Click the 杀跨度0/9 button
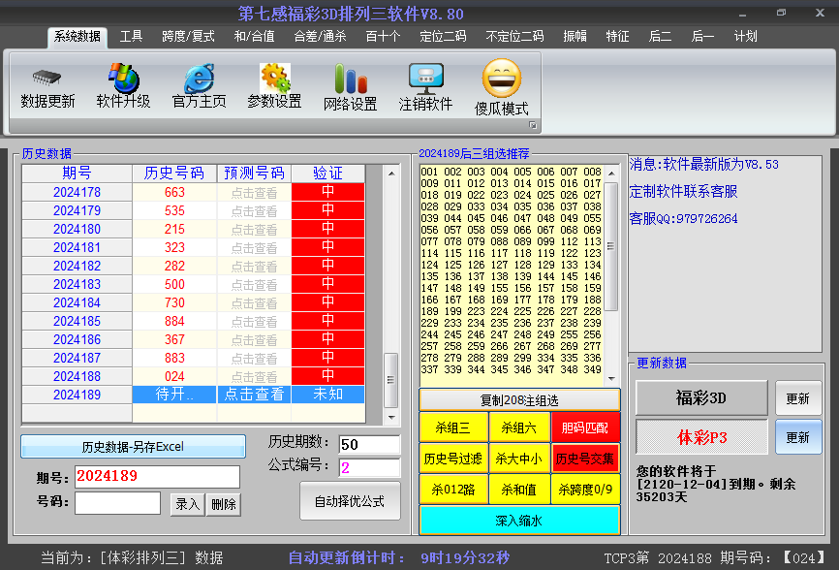The image size is (839, 570). (x=585, y=490)
